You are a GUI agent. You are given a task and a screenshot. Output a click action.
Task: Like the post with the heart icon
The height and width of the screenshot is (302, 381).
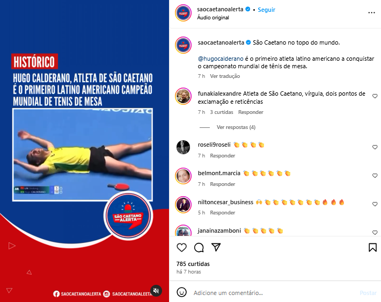tap(181, 248)
